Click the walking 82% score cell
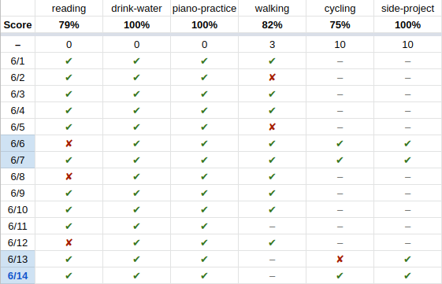Image resolution: width=442 pixels, height=284 pixels. coord(272,24)
